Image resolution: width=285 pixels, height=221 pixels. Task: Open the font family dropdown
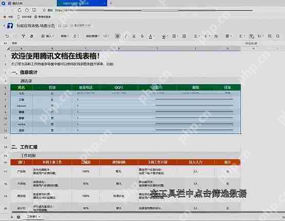click(93, 36)
